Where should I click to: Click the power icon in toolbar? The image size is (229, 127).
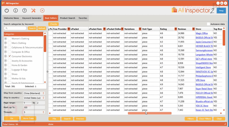click(7, 10)
